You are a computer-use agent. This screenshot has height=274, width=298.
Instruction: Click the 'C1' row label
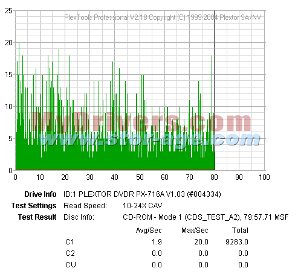70,241
